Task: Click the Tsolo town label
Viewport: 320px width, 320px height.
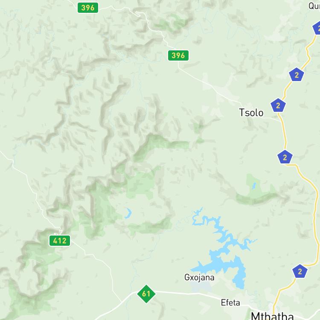Action: tap(251, 113)
